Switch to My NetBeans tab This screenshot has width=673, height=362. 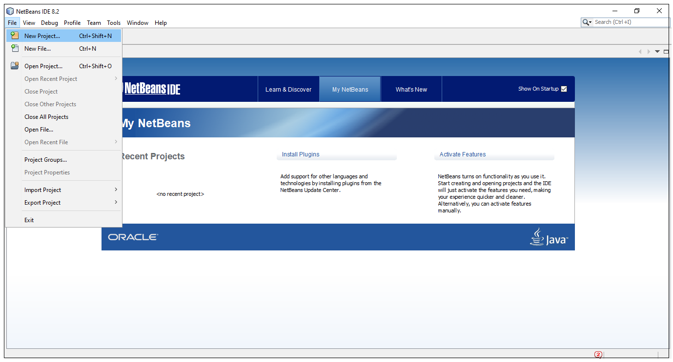[x=350, y=89]
